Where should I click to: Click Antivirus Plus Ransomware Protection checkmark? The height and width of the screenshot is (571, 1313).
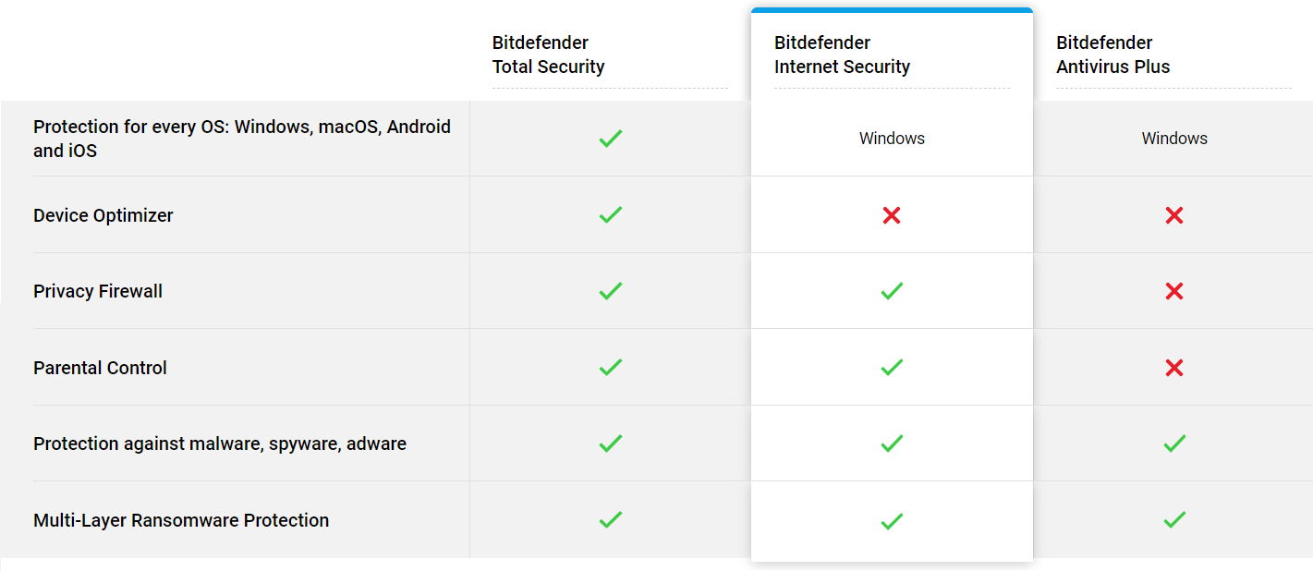[1174, 520]
